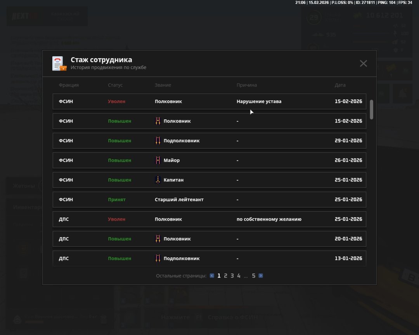Jump to last page 5

coord(254,276)
